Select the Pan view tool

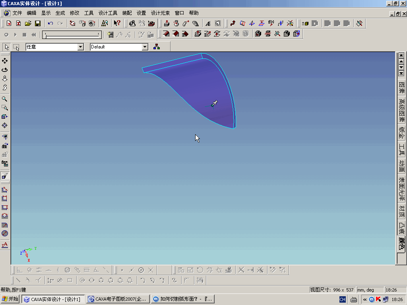pos(5,61)
